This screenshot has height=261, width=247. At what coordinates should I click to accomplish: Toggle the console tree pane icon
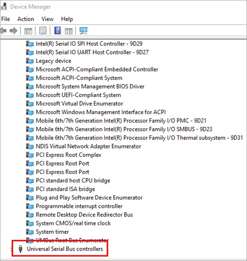(28, 31)
